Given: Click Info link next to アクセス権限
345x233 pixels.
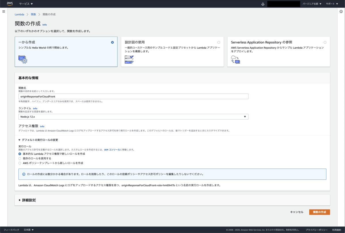Looking at the screenshot, I should (x=42, y=126).
